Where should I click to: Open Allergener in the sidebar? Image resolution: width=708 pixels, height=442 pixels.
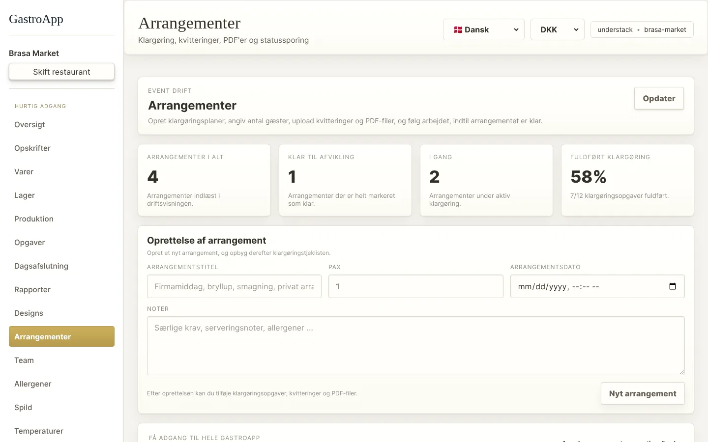coord(61,384)
